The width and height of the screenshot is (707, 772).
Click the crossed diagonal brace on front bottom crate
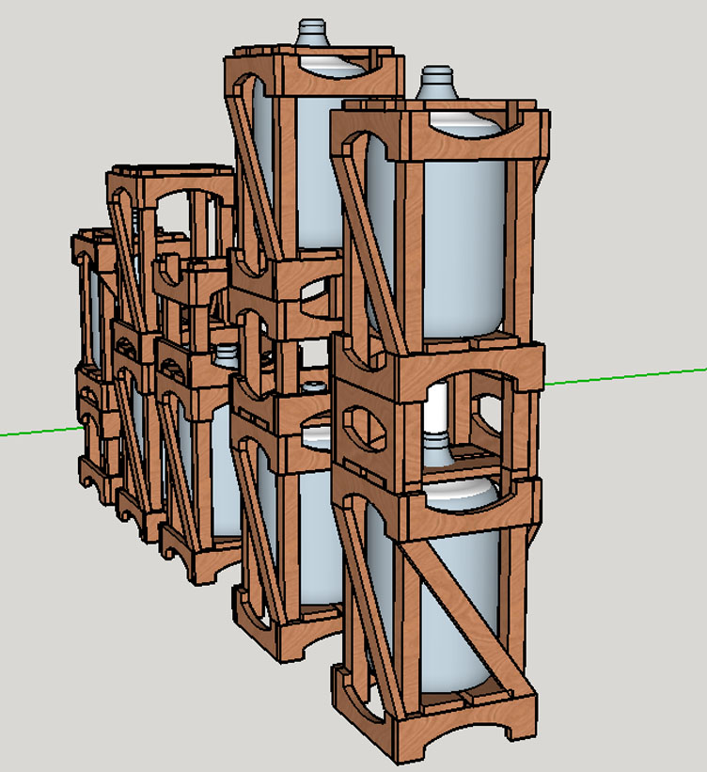464,617
